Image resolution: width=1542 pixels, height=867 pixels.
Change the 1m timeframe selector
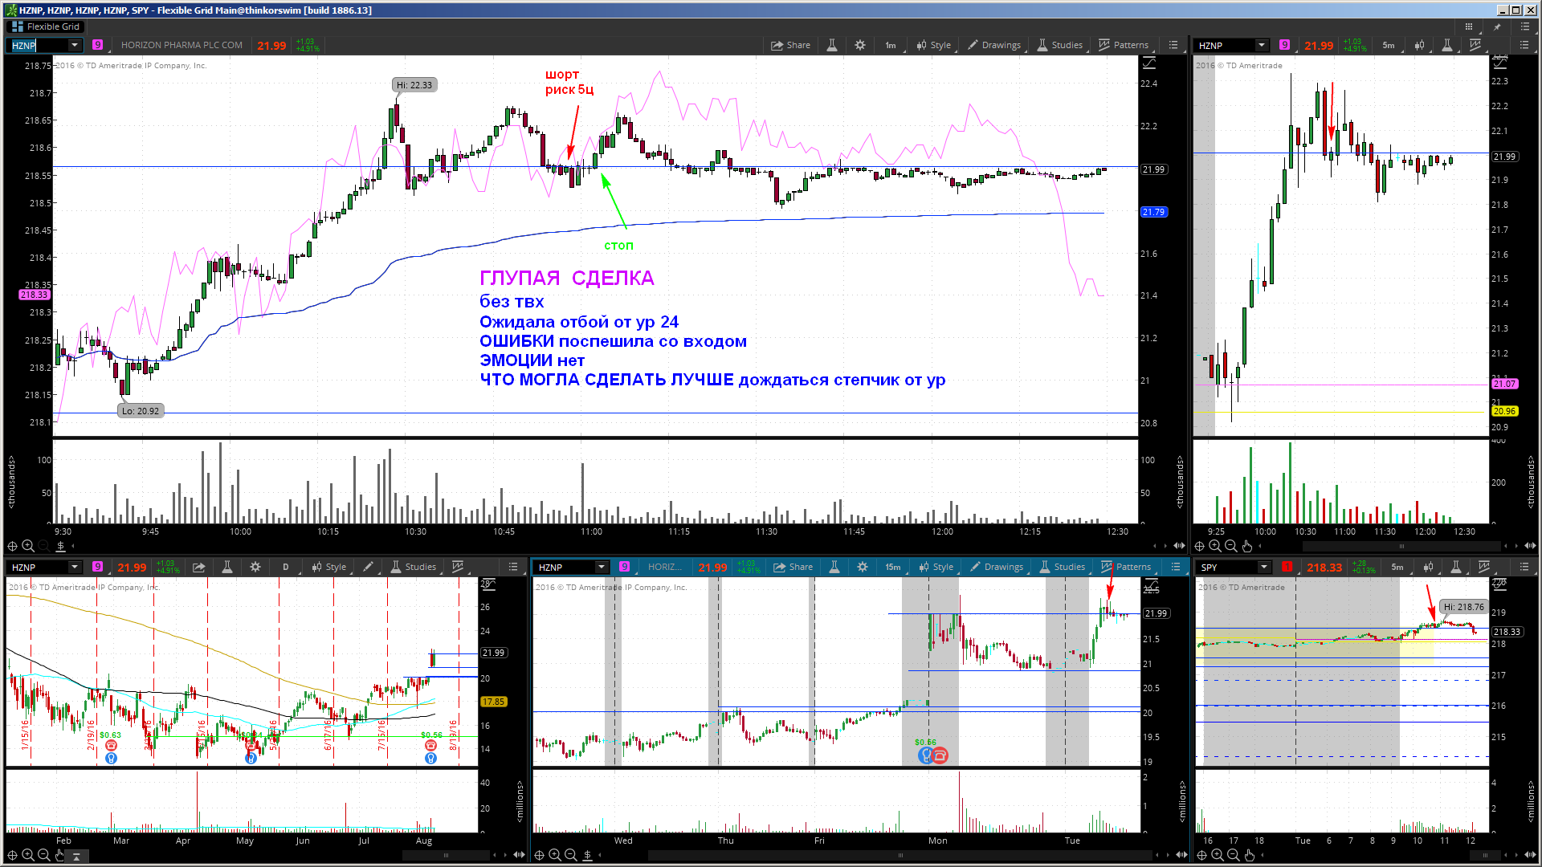(x=891, y=45)
